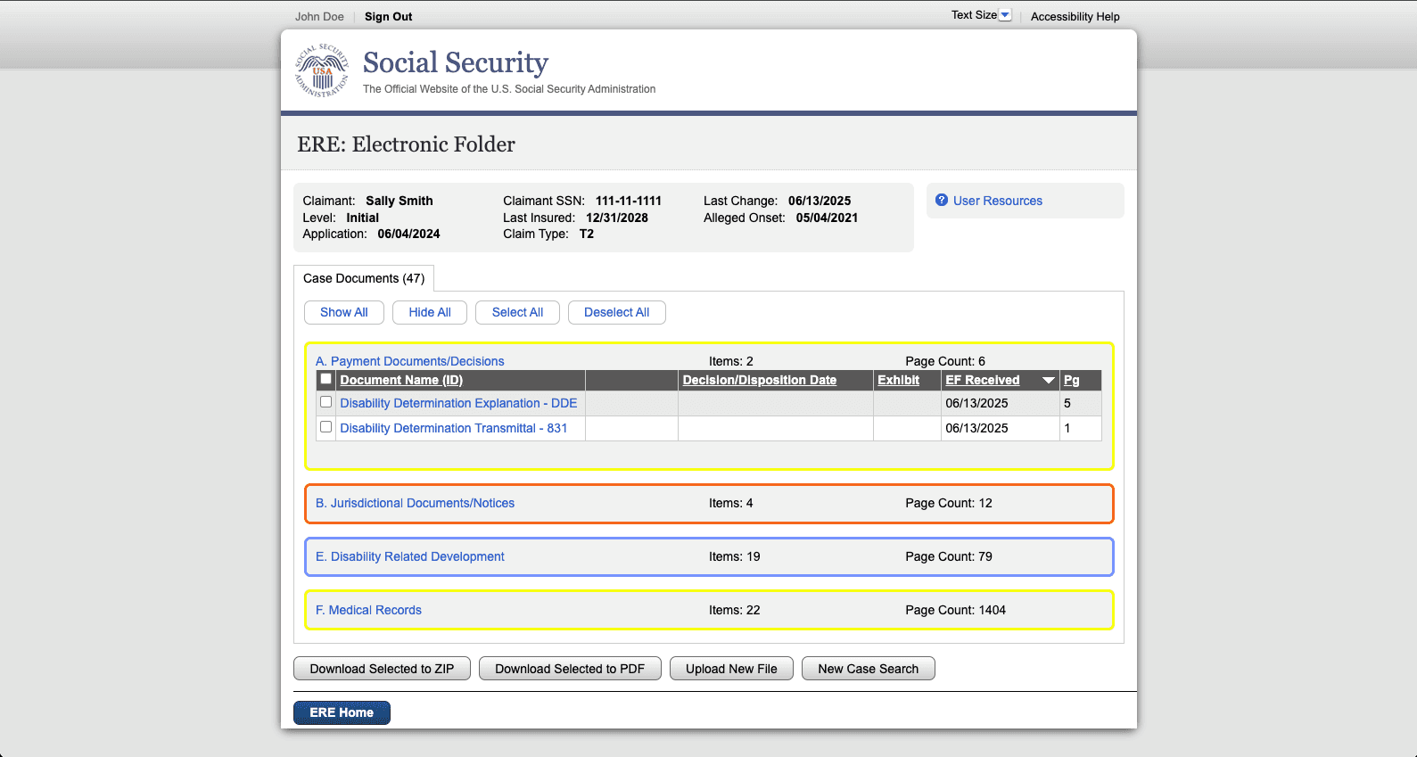Image resolution: width=1417 pixels, height=757 pixels.
Task: Click Page Count: 12 in section B
Action: click(949, 503)
